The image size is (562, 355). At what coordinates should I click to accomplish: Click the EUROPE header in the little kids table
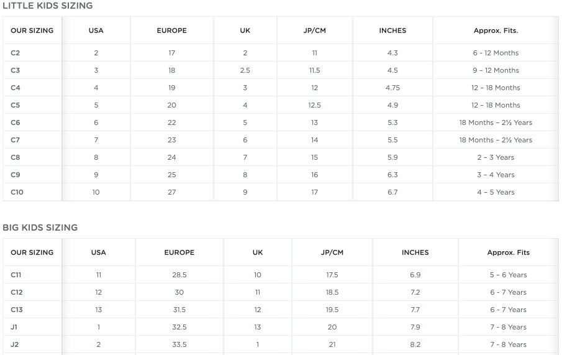tap(171, 30)
